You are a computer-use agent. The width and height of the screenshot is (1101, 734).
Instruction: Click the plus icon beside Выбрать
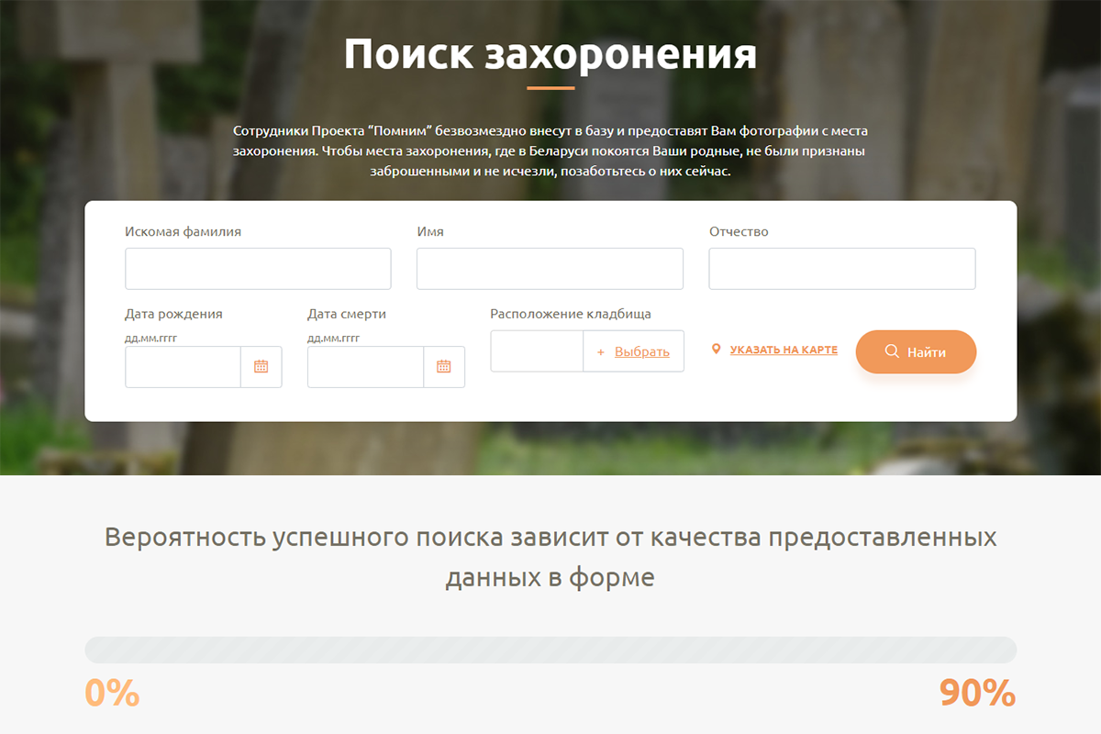pyautogui.click(x=601, y=352)
